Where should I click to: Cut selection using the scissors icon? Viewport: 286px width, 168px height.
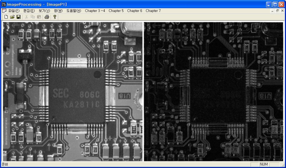[26, 17]
